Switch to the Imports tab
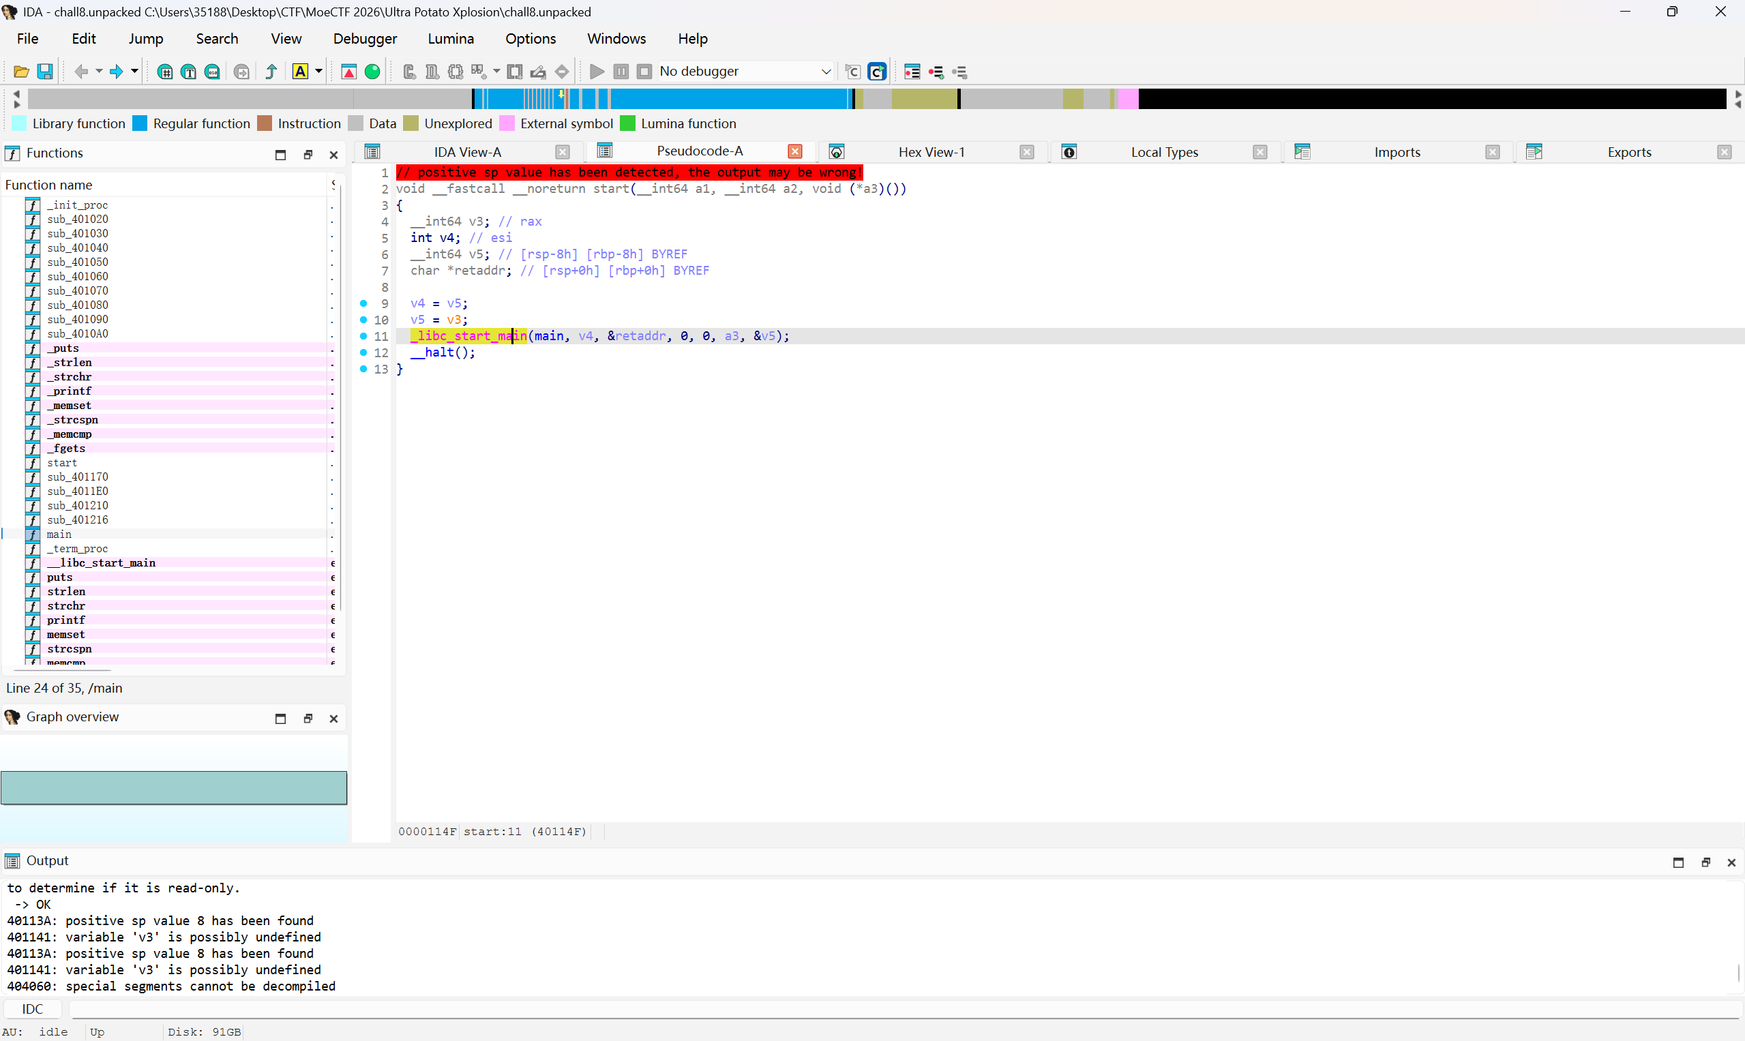Screen dimensions: 1745x1041 coord(1397,152)
